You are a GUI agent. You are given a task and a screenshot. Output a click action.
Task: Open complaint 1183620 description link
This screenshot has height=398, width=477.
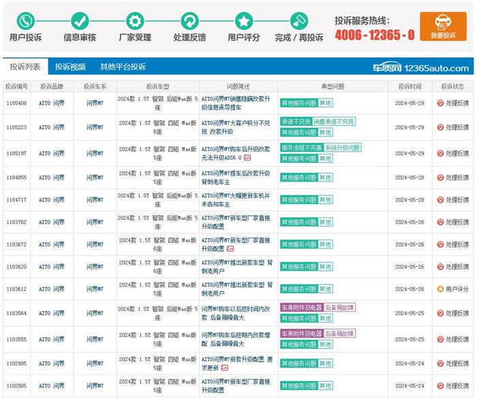tap(237, 267)
